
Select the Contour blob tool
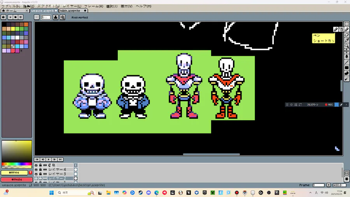(x=346, y=73)
